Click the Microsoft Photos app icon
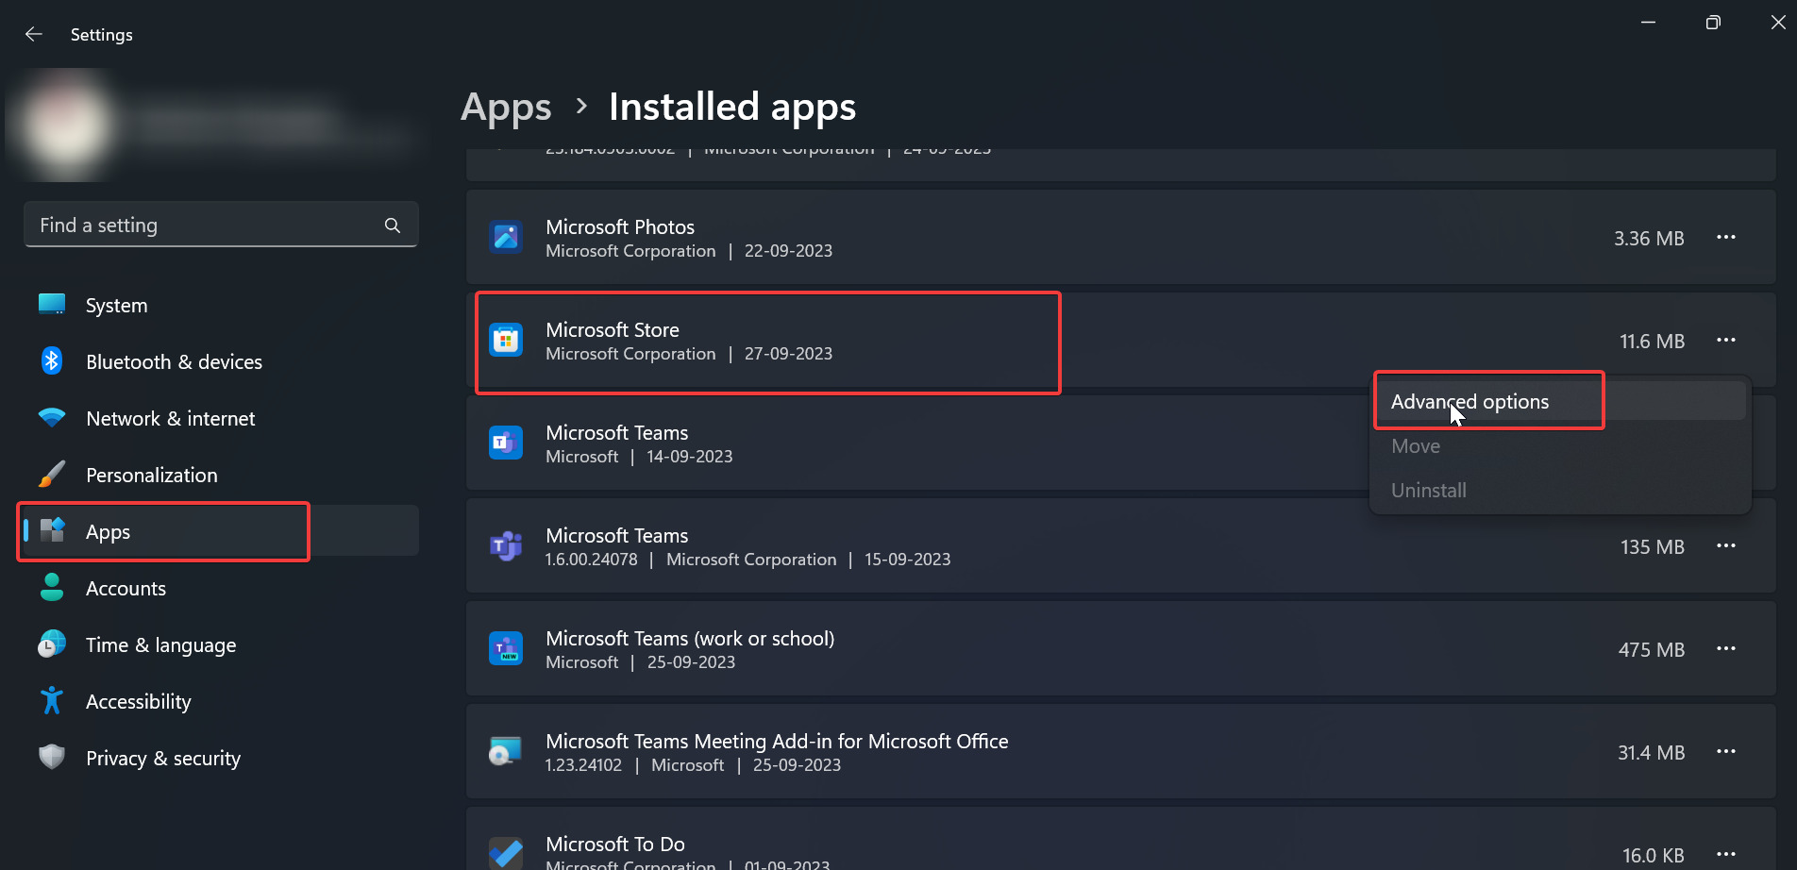1797x870 pixels. (x=506, y=237)
